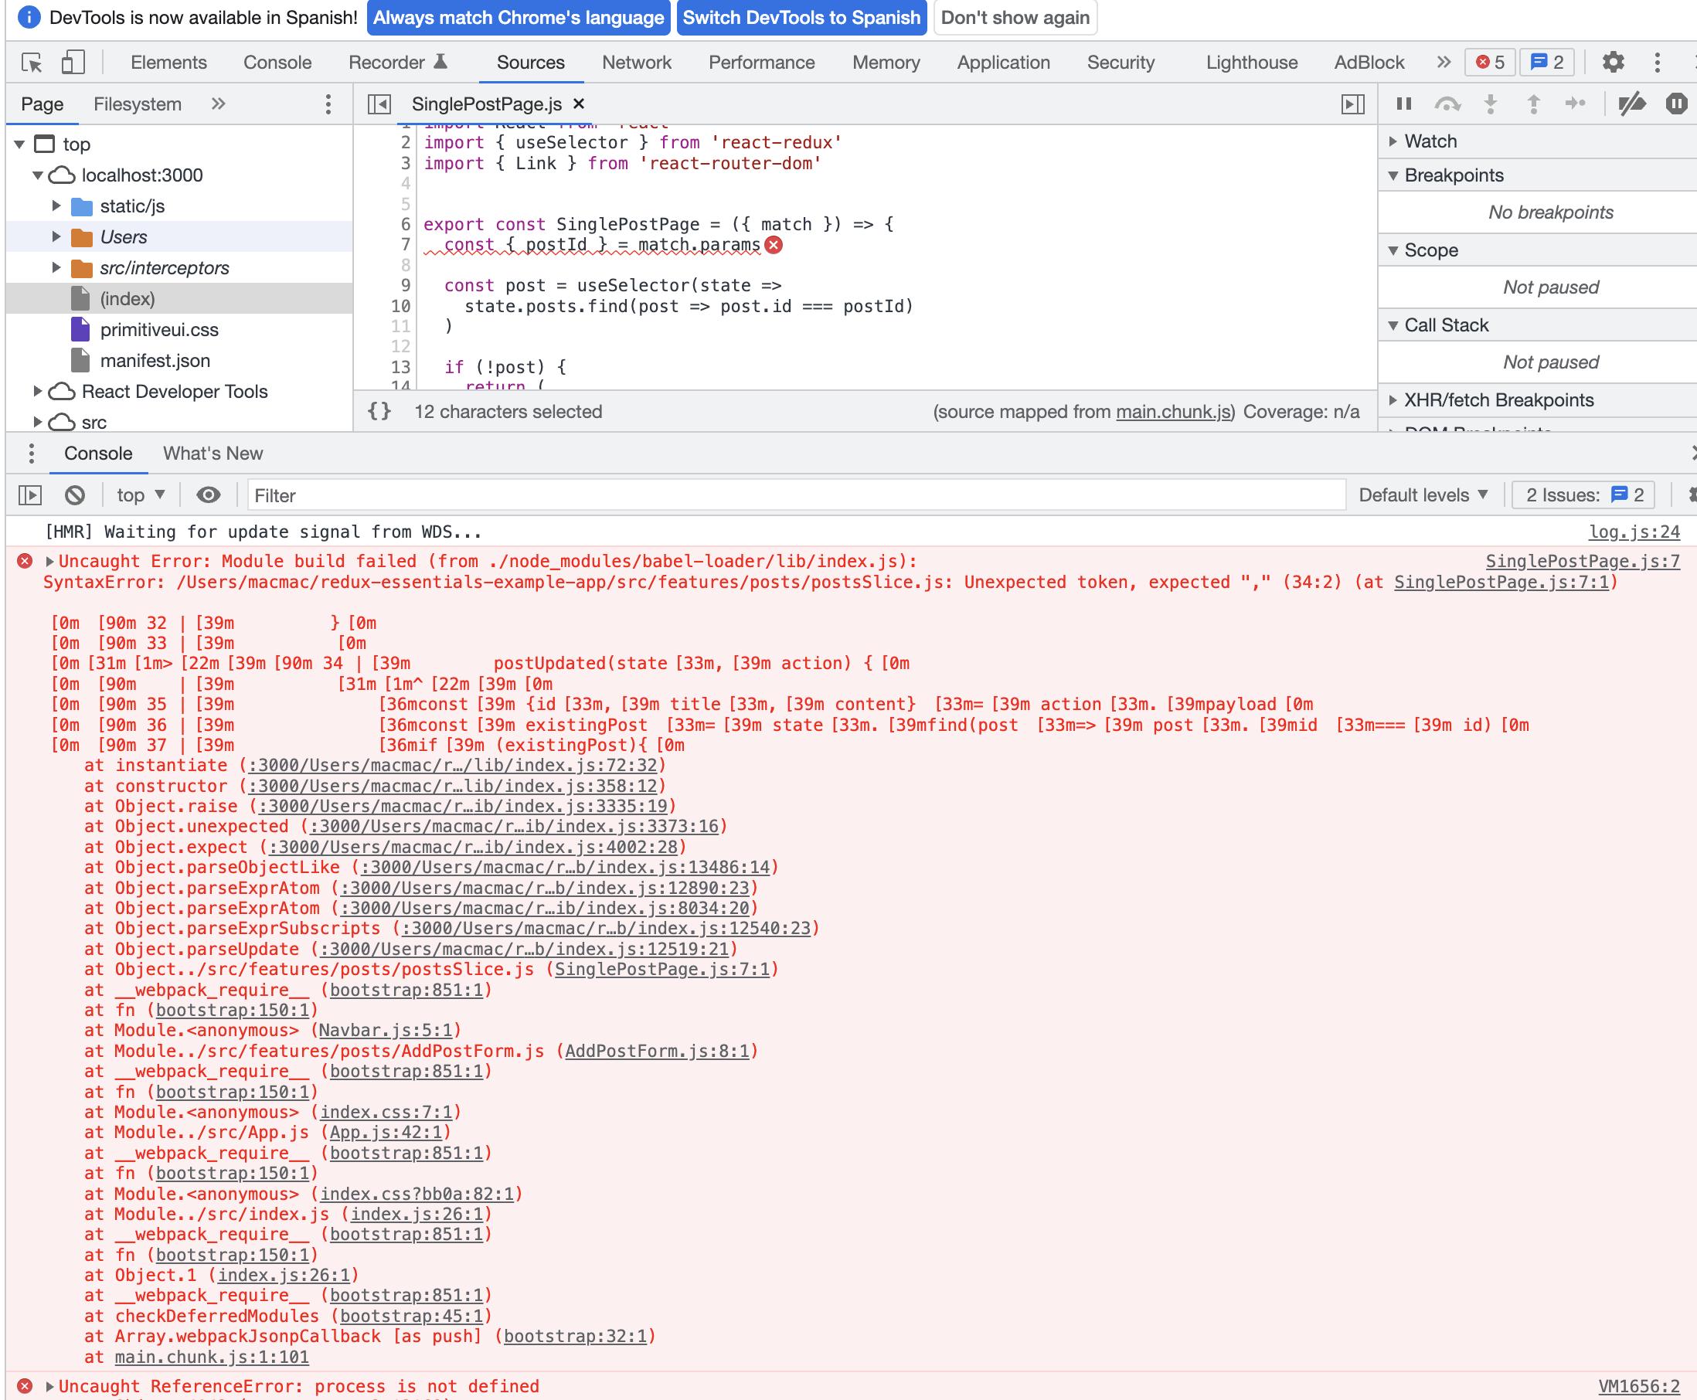
Task: Open the Filesystem navigator tab
Action: (137, 104)
